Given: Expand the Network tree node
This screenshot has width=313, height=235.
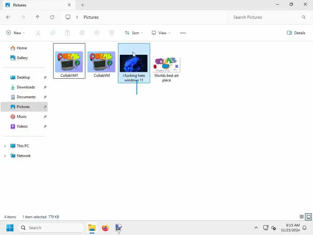Looking at the screenshot, I should tap(5, 156).
